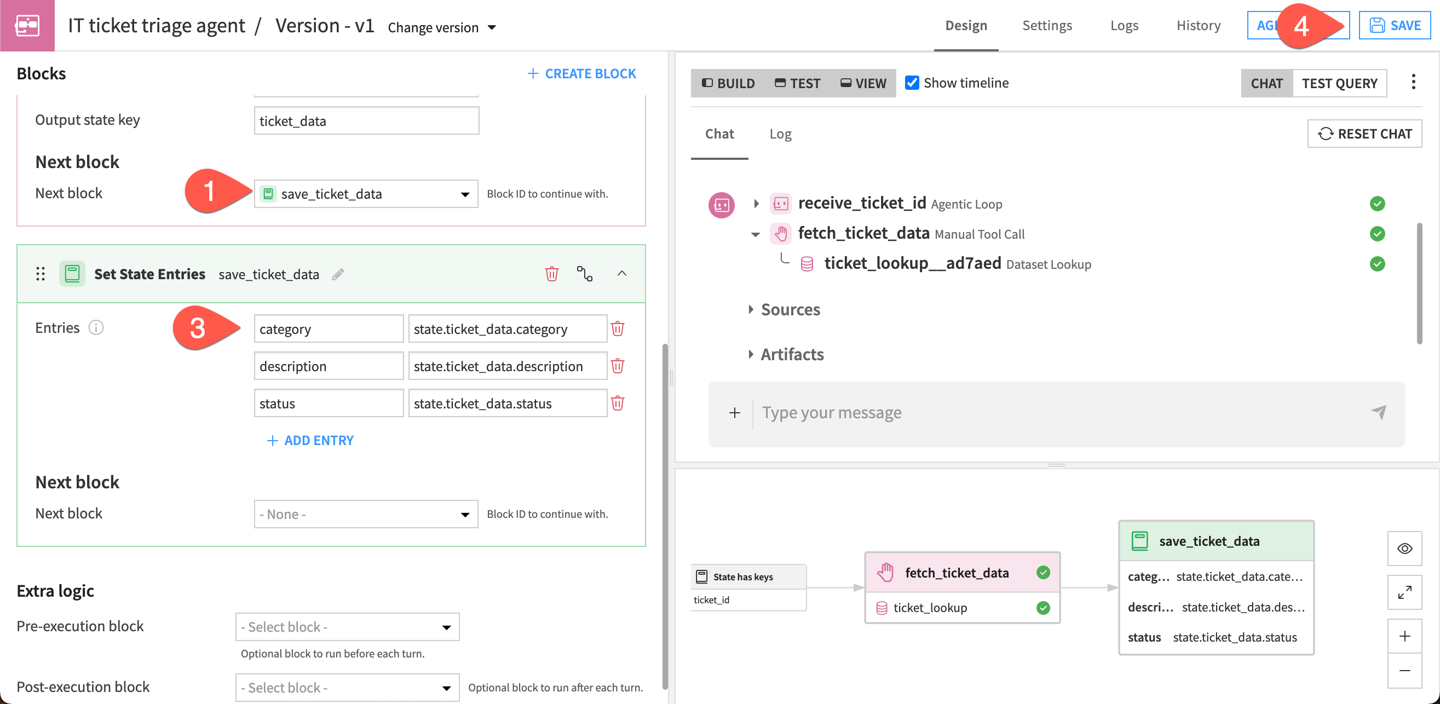Click the drag handle of Set State Entries block
Screen dimensions: 1440x704
tap(41, 274)
